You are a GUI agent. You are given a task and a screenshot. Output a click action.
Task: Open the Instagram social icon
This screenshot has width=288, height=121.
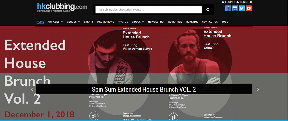coord(235,8)
